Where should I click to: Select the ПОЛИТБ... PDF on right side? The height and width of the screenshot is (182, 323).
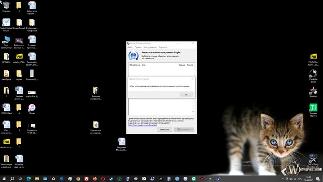point(313,60)
